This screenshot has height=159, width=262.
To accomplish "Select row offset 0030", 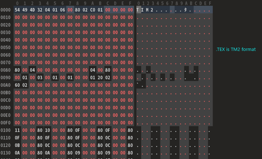I will pyautogui.click(x=6, y=32).
